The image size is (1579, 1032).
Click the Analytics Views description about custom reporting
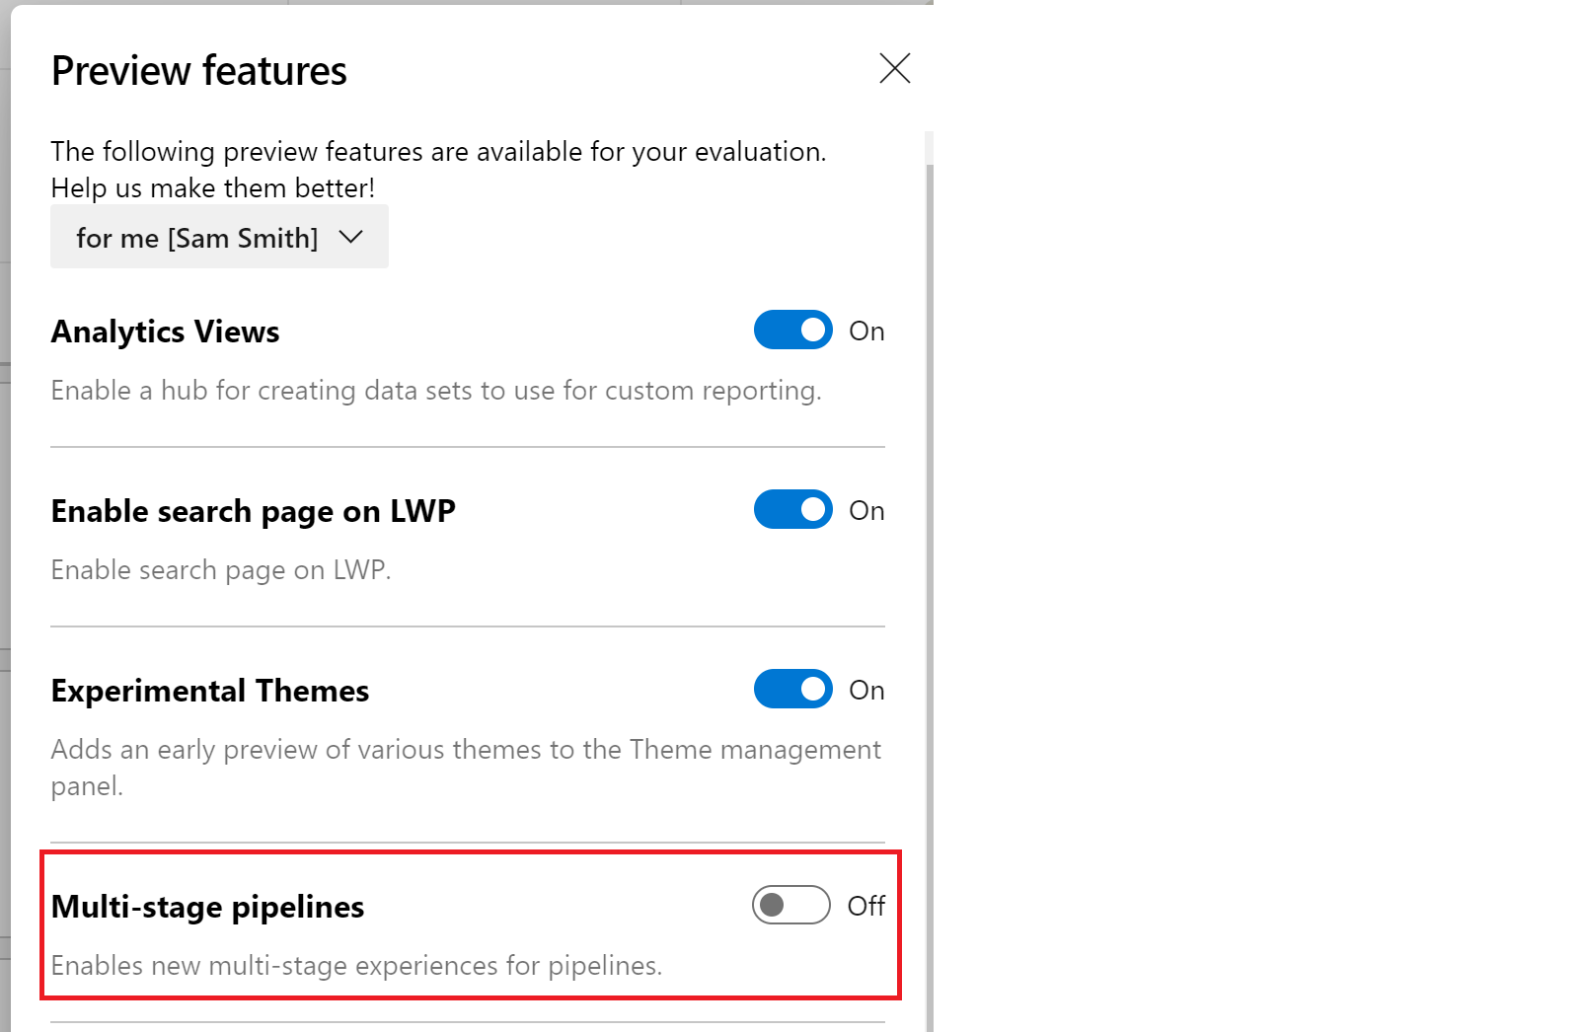(435, 391)
